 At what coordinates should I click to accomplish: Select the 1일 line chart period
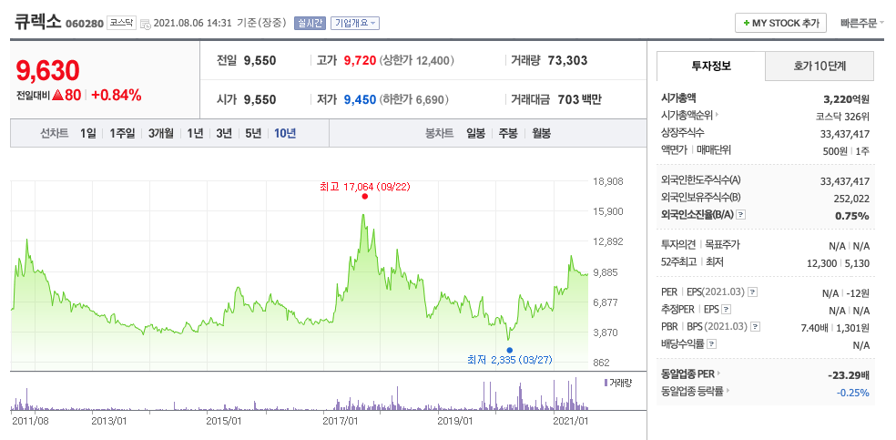point(88,134)
